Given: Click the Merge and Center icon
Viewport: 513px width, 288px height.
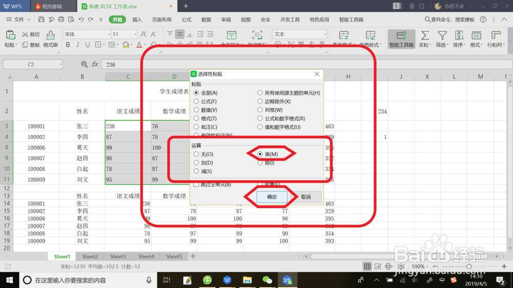Looking at the screenshot, I should click(x=232, y=35).
